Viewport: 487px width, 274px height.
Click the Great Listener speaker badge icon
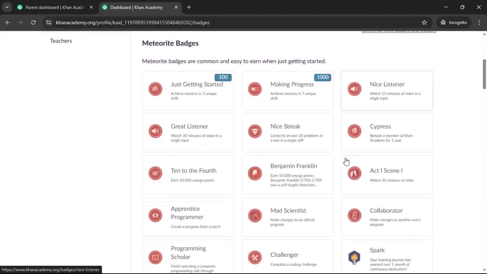(x=155, y=131)
